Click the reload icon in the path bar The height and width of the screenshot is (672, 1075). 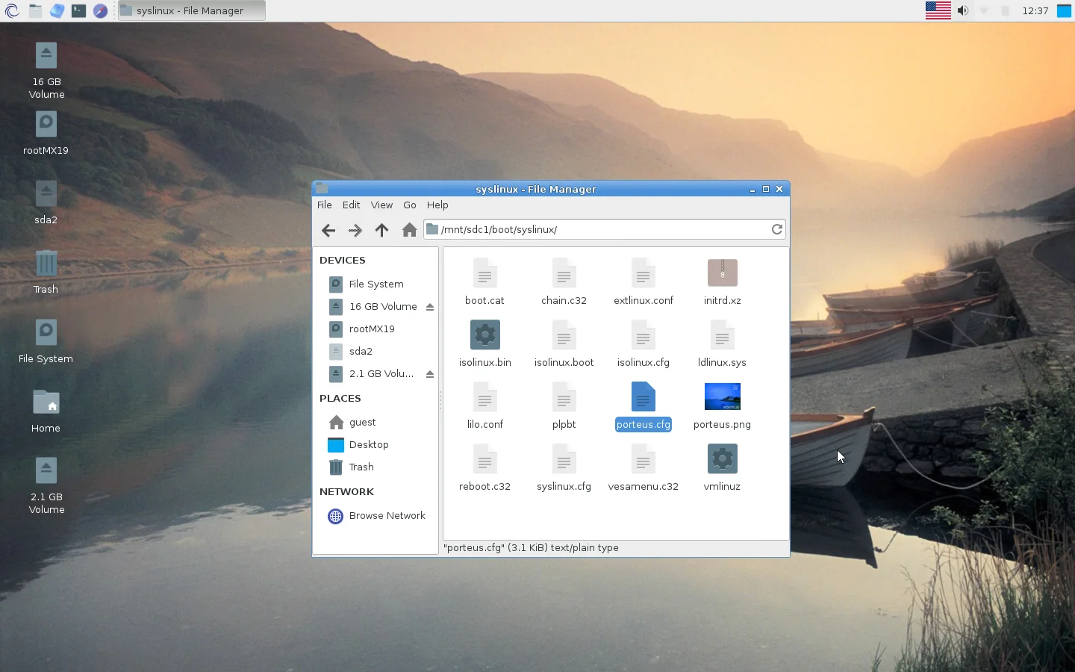[x=776, y=229]
